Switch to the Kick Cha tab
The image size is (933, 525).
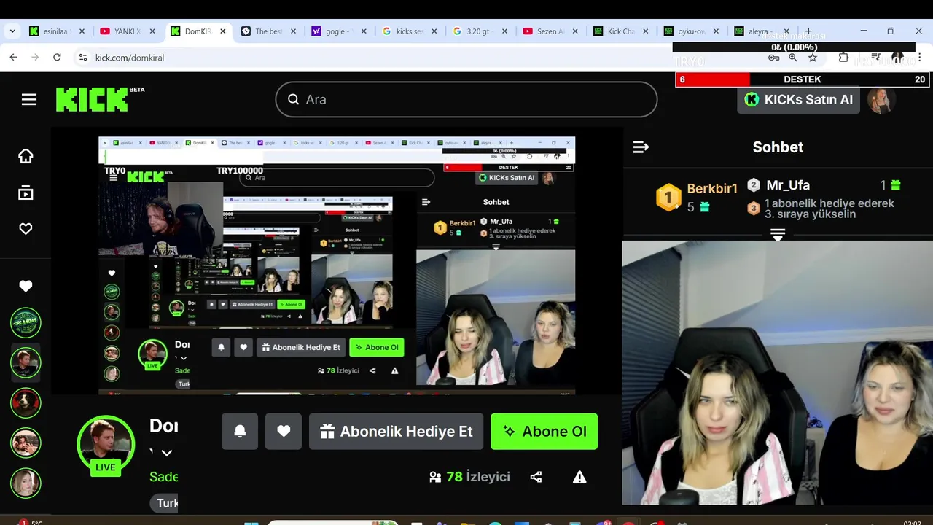[621, 31]
